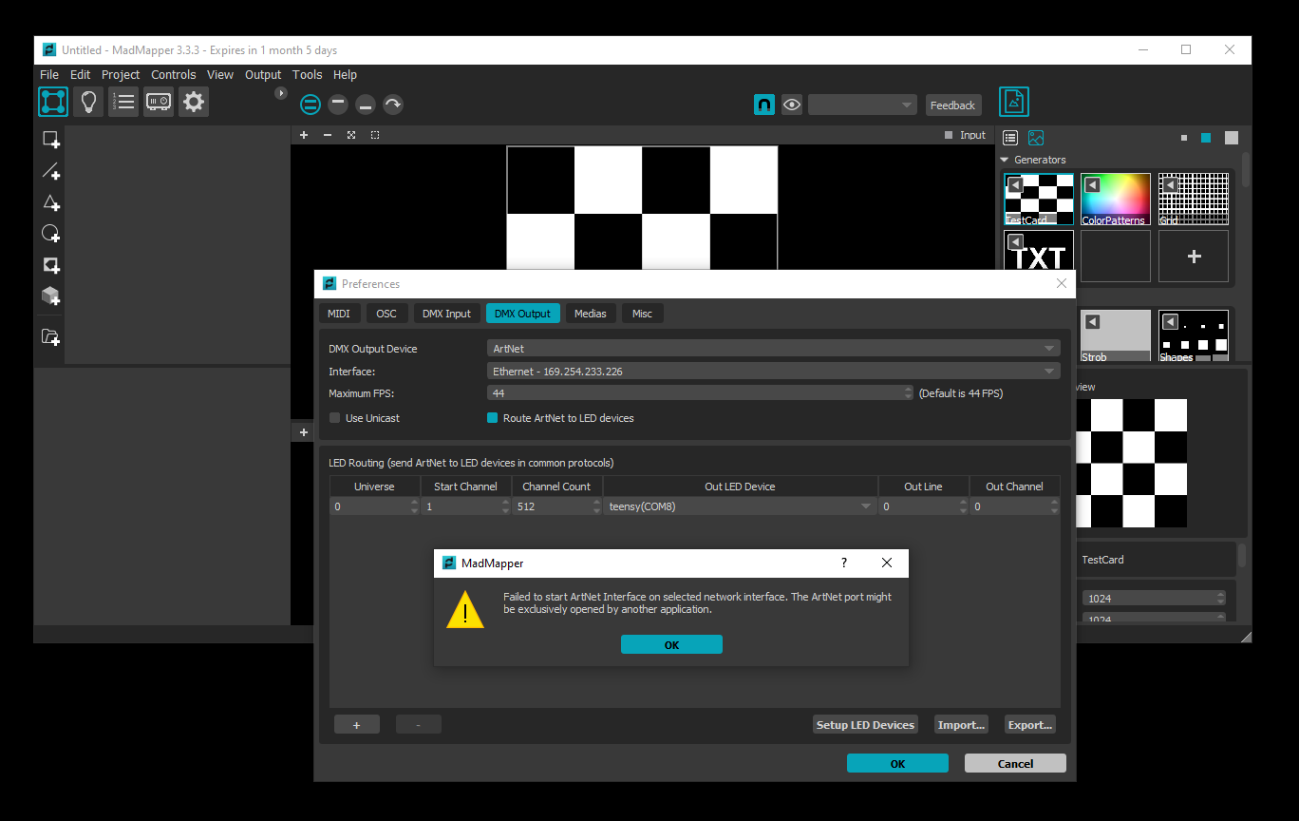Click the help question mark in error dialog
This screenshot has width=1299, height=821.
tap(844, 563)
